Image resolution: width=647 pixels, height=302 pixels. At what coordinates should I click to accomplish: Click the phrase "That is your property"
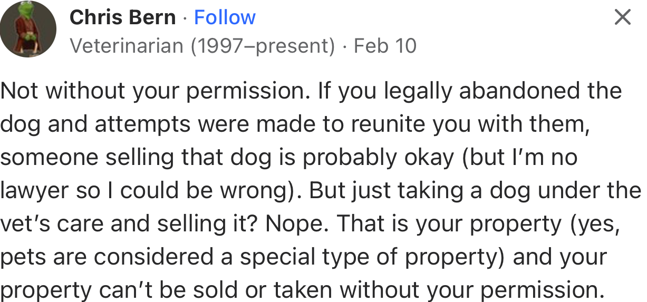point(449,224)
